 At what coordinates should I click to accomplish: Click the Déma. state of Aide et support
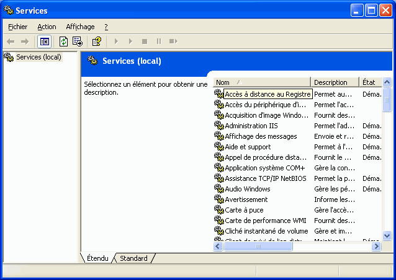372,147
